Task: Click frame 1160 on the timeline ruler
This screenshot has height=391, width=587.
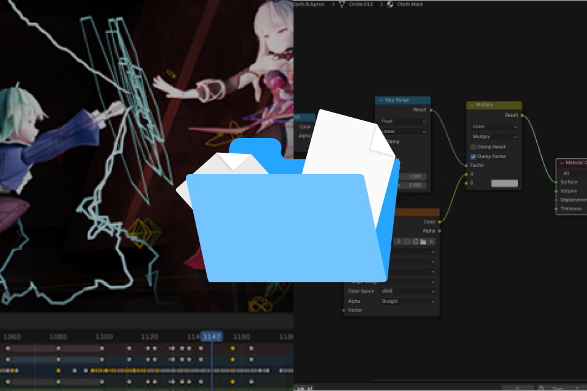Action: [x=242, y=337]
